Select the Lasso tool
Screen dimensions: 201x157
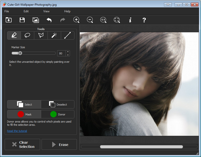pyautogui.click(x=27, y=35)
